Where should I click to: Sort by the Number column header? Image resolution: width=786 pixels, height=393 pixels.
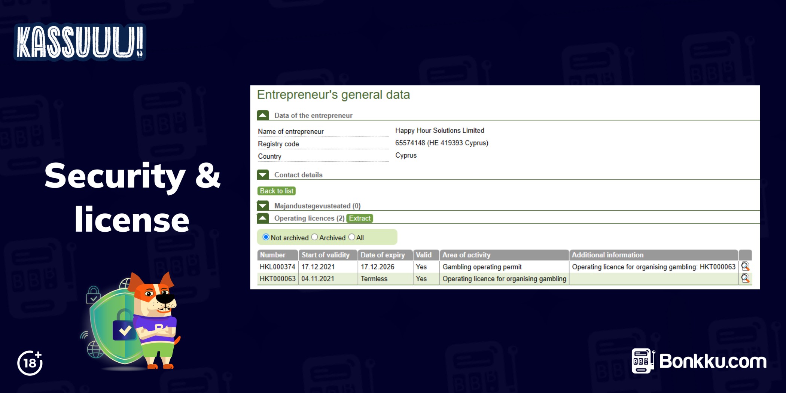[273, 255]
